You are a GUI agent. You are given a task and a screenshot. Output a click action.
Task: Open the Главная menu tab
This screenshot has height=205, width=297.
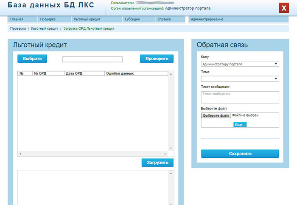click(x=17, y=20)
